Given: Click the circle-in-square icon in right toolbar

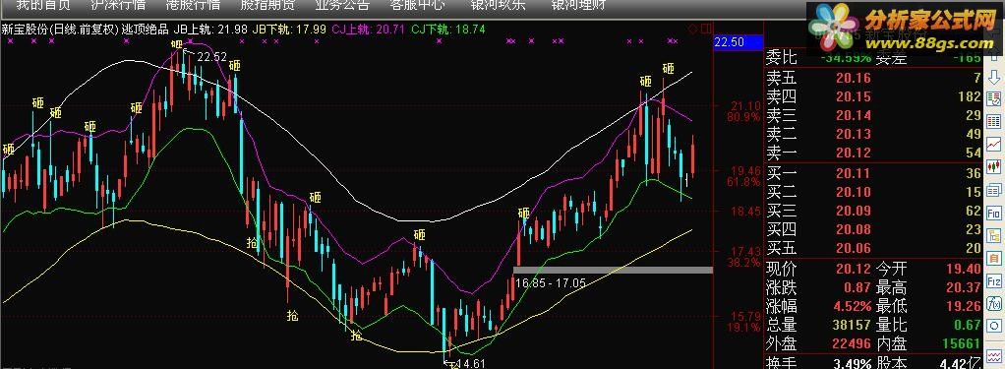Looking at the screenshot, I should [994, 326].
